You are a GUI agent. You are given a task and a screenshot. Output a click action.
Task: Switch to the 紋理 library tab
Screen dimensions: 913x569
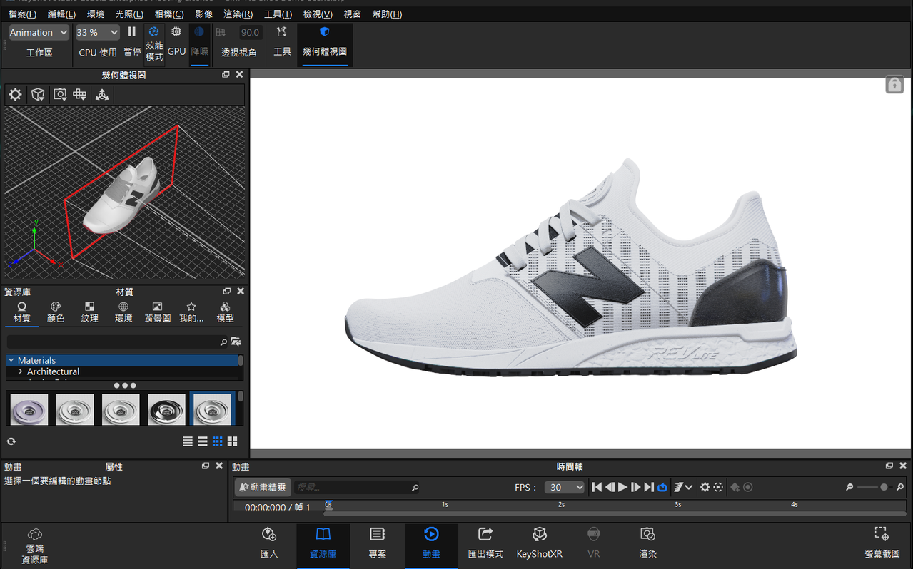click(x=89, y=312)
